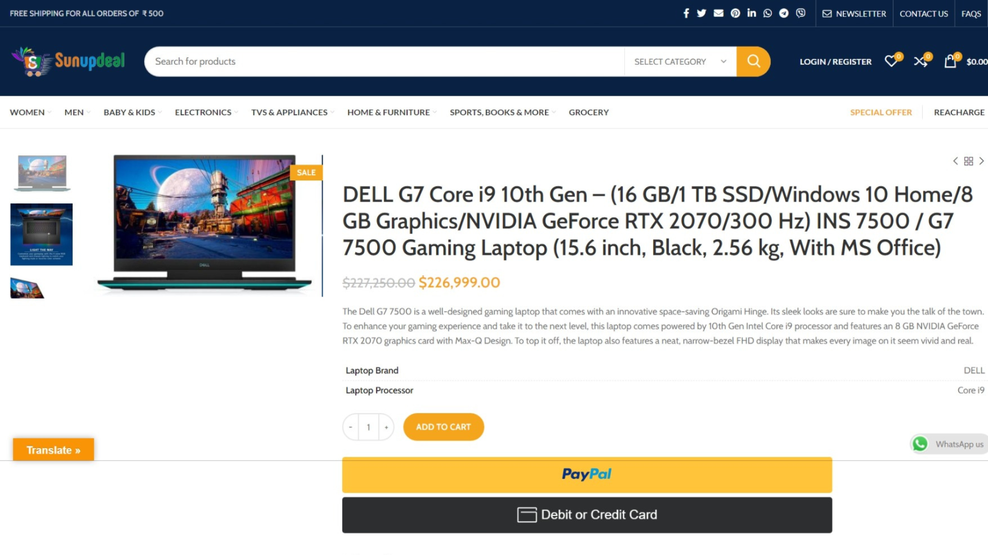This screenshot has width=988, height=555.
Task: Click the product grid view icon
Action: point(968,161)
